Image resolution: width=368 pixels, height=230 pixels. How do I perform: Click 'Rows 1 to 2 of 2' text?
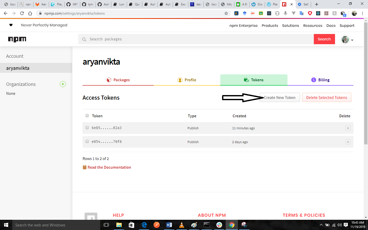tap(96, 159)
